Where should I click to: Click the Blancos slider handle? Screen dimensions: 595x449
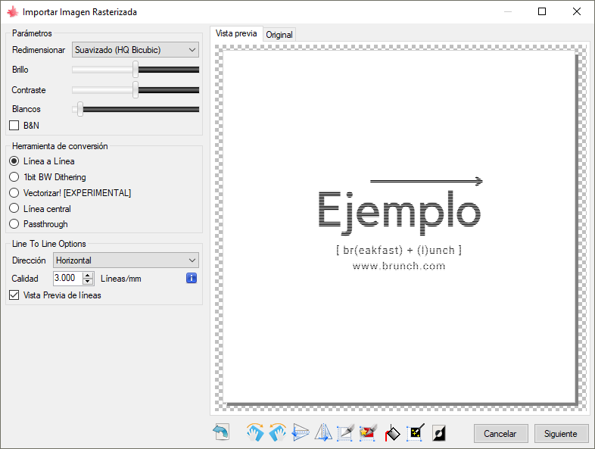point(80,109)
